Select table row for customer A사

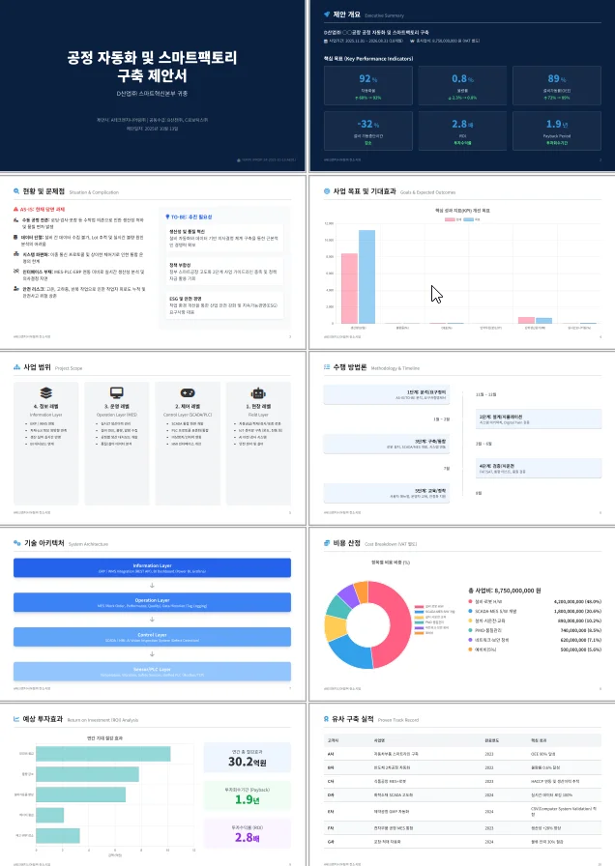(462, 754)
